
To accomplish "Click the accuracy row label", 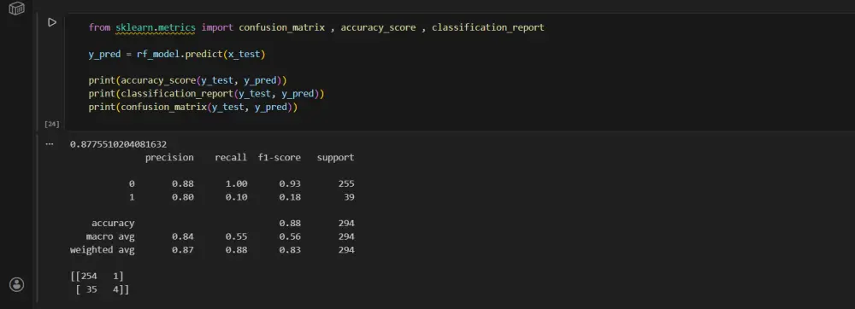I will [x=113, y=223].
